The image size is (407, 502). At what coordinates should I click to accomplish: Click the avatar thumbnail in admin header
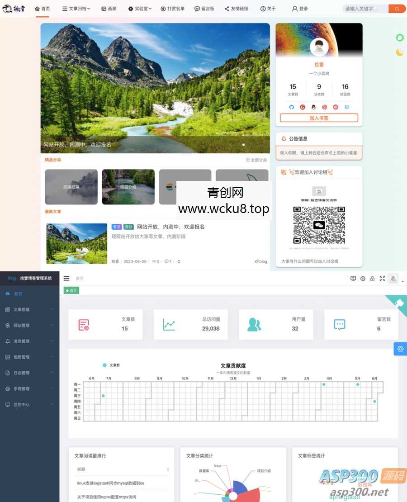(x=393, y=279)
